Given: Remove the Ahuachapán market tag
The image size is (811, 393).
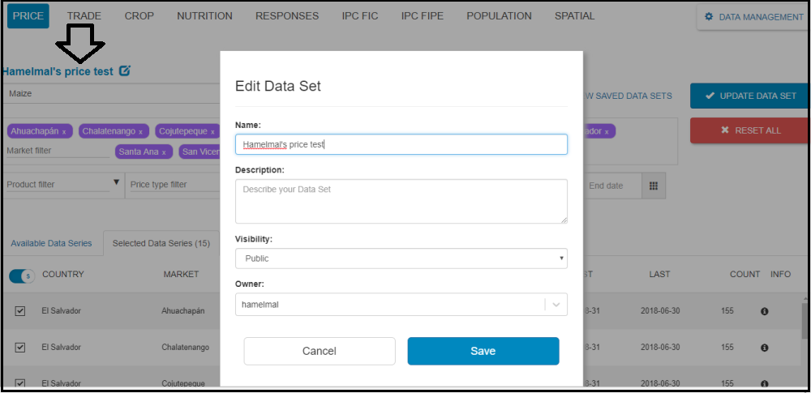Looking at the screenshot, I should [x=64, y=131].
